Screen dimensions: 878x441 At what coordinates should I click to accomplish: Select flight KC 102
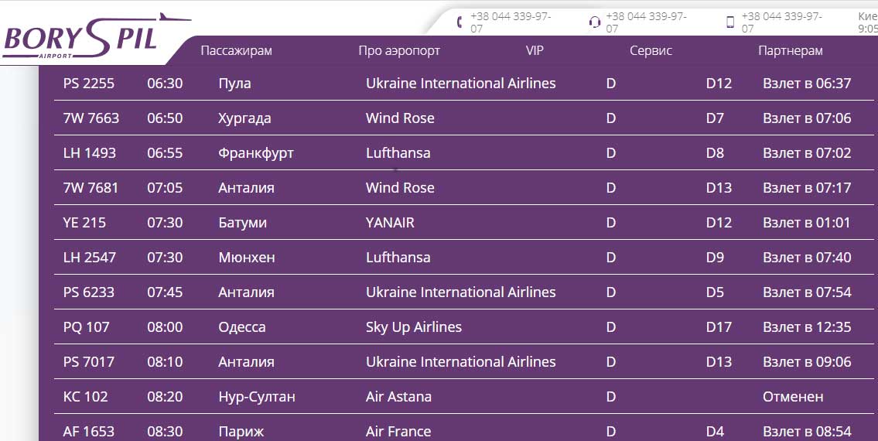click(86, 397)
